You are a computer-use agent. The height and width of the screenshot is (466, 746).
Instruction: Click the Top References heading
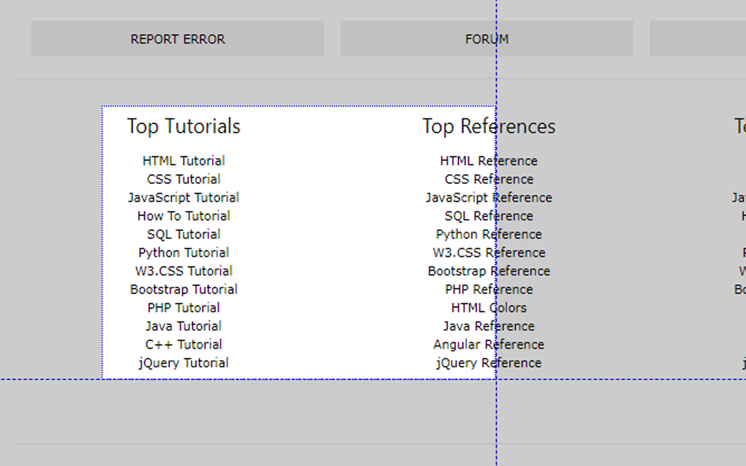pos(489,126)
